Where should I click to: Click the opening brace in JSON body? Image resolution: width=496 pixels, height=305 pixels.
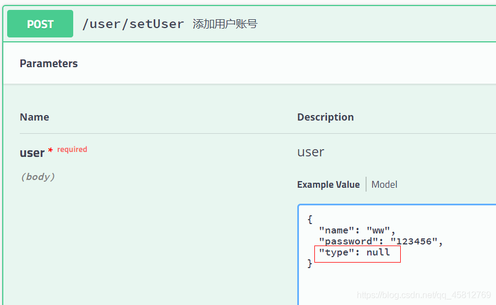[x=310, y=219]
